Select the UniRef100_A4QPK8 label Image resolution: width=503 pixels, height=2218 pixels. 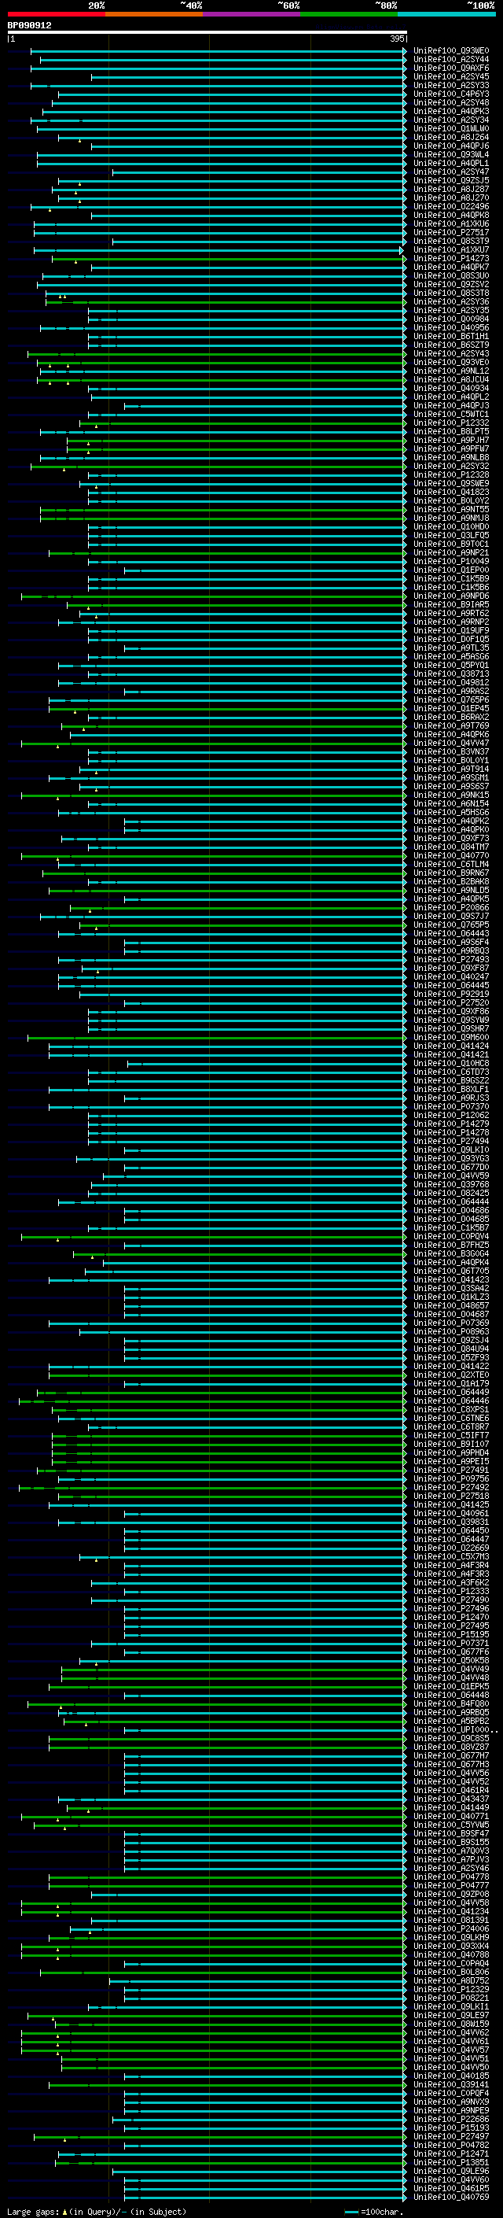[450, 216]
